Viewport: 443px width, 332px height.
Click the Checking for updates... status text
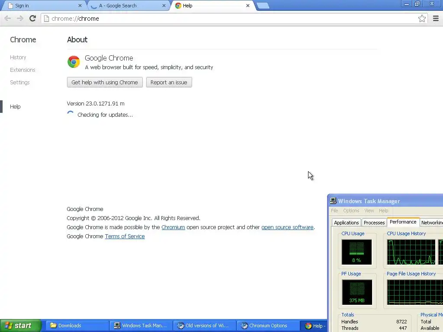pos(105,115)
